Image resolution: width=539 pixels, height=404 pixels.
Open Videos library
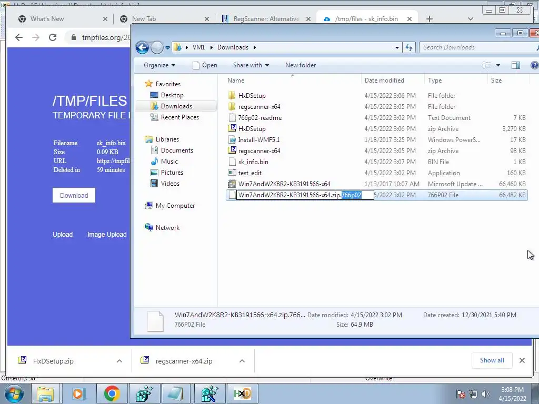click(x=170, y=183)
